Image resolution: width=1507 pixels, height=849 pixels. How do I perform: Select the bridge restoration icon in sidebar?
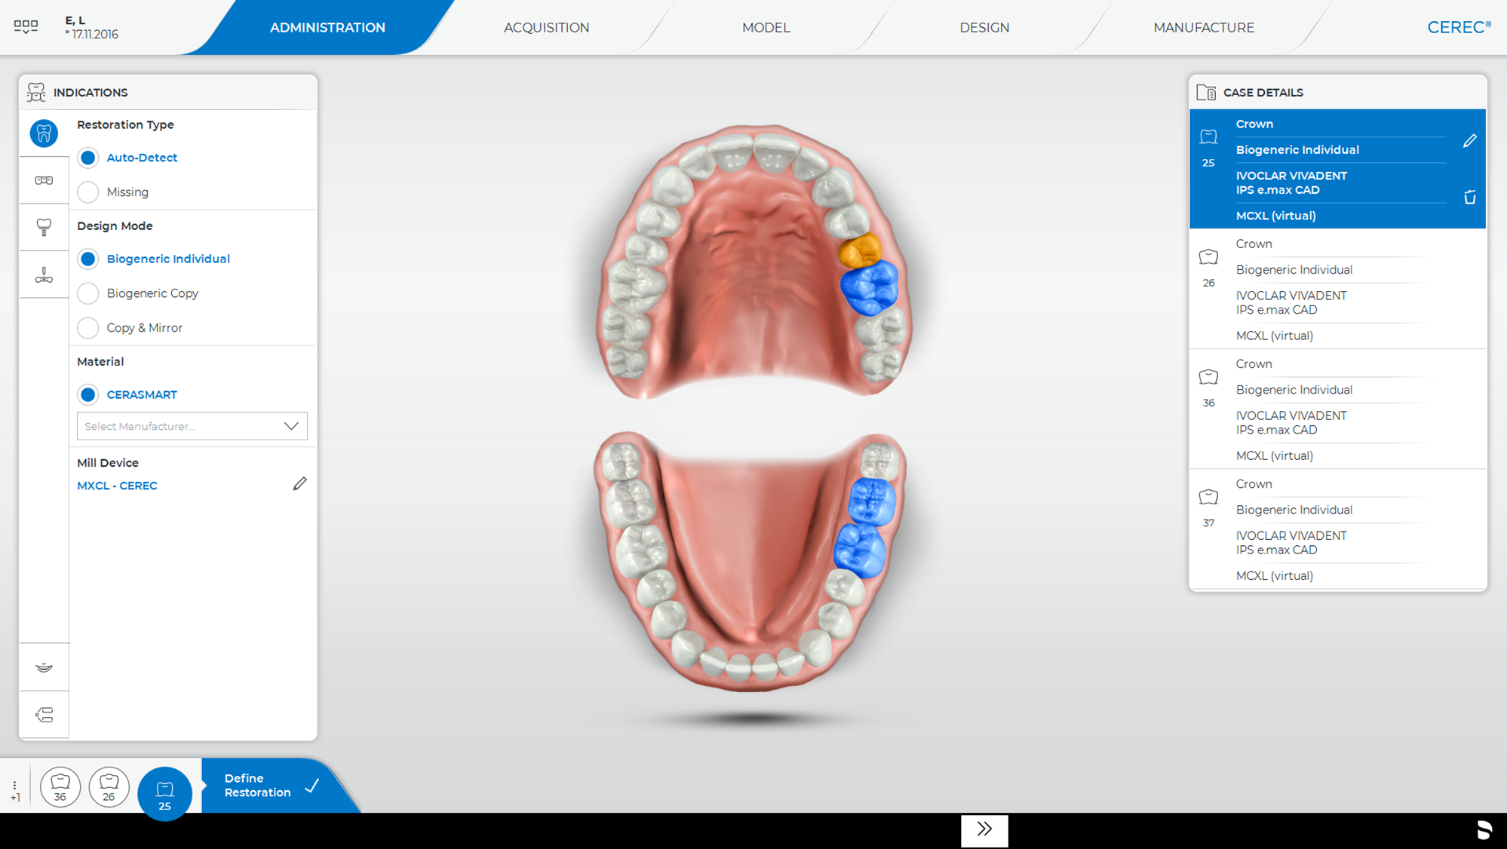(44, 181)
